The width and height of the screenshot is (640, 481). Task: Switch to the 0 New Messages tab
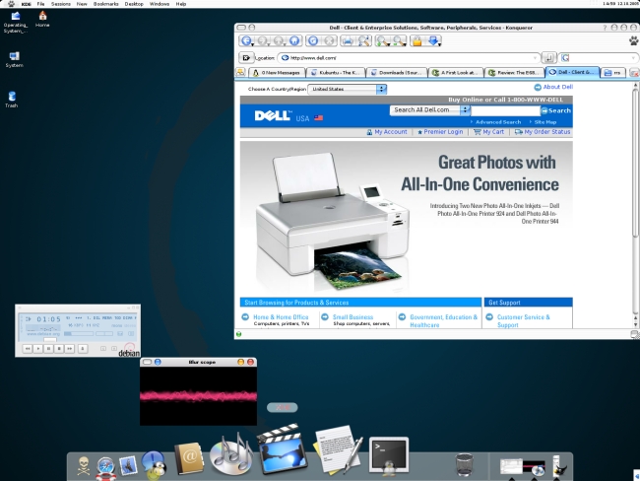coord(277,73)
